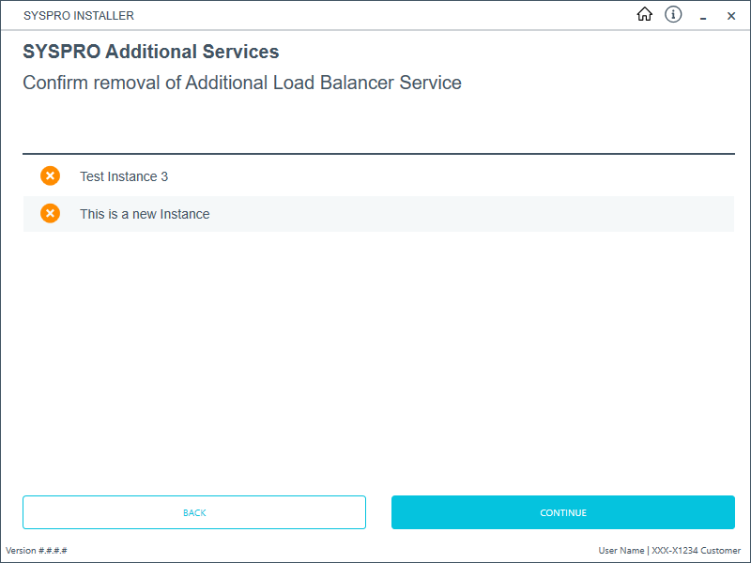Click empty space at right end of new Instance row
Image resolution: width=751 pixels, height=563 pixels.
tap(657, 214)
